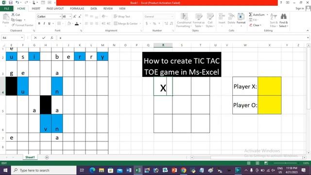Screen dimensions: 311x175
Task: Open the font size dropdown
Action: tap(70, 17)
